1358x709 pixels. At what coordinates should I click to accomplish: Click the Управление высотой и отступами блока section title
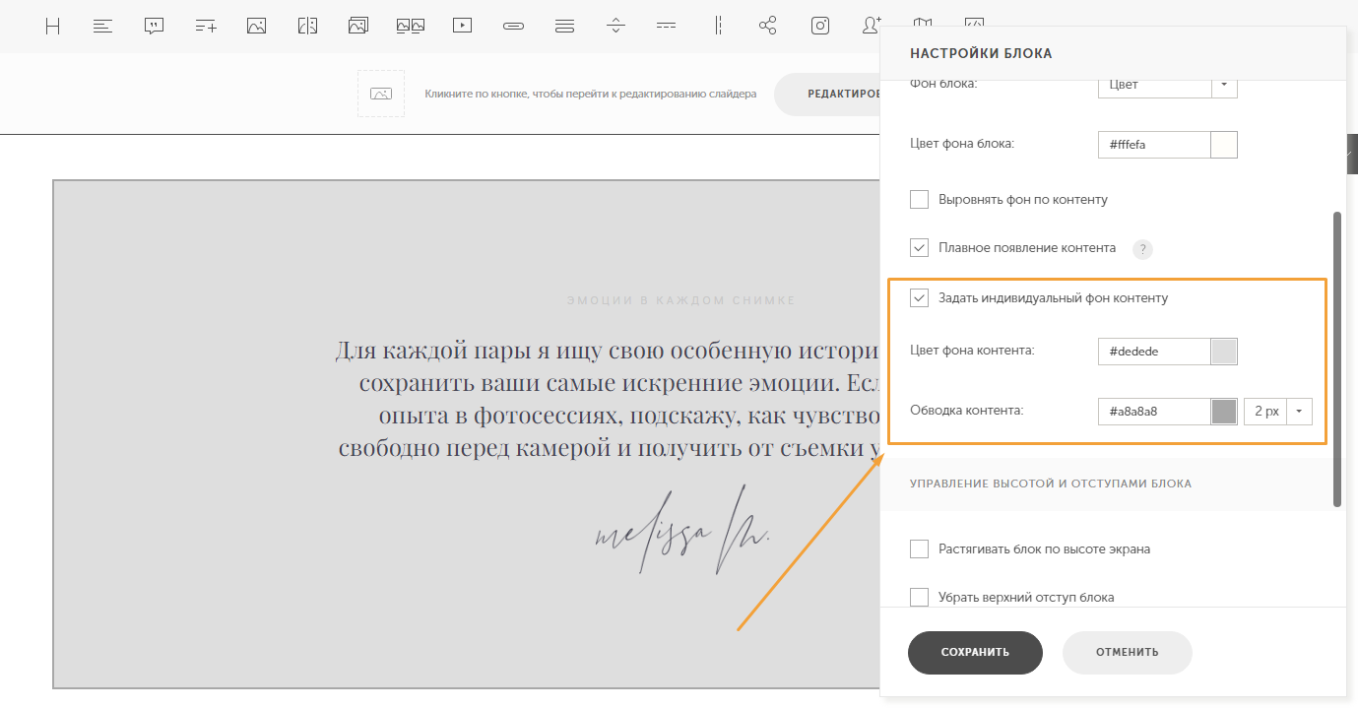pyautogui.click(x=1051, y=483)
